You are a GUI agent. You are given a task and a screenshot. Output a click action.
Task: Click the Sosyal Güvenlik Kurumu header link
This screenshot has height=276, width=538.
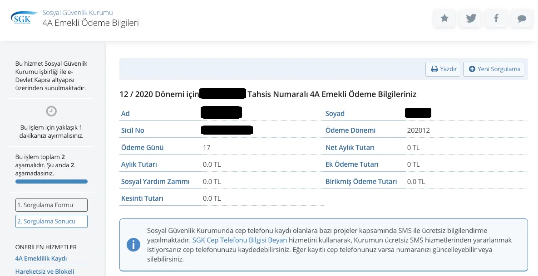click(78, 13)
